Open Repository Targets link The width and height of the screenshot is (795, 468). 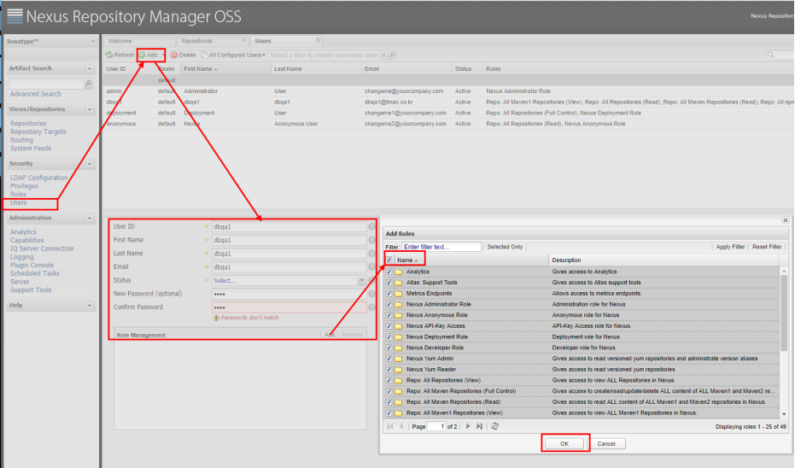(38, 132)
